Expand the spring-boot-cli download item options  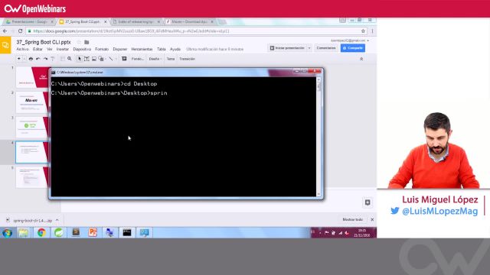point(57,220)
